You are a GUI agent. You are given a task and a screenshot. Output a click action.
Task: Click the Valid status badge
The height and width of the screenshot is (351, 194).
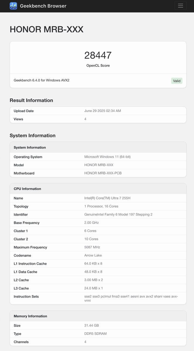(x=177, y=81)
